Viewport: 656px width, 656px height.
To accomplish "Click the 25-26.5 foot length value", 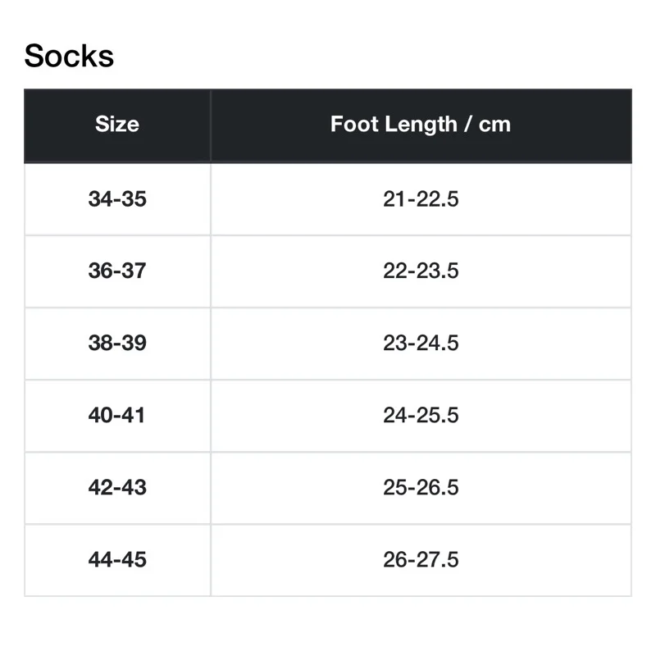I will click(421, 487).
